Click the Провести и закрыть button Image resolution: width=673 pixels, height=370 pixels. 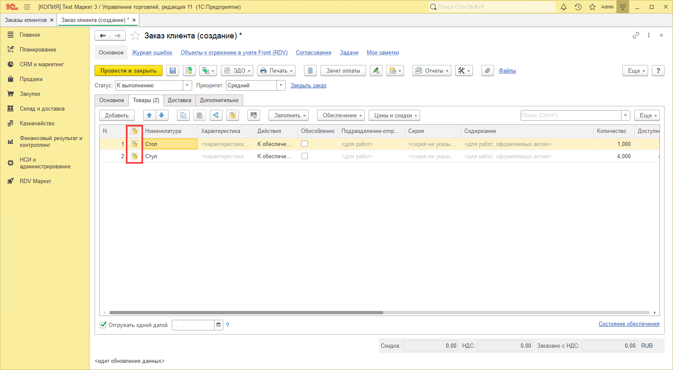coord(128,71)
